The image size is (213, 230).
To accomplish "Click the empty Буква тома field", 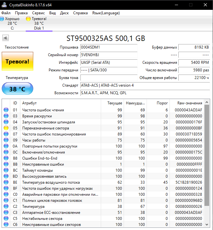I will point(109,78).
